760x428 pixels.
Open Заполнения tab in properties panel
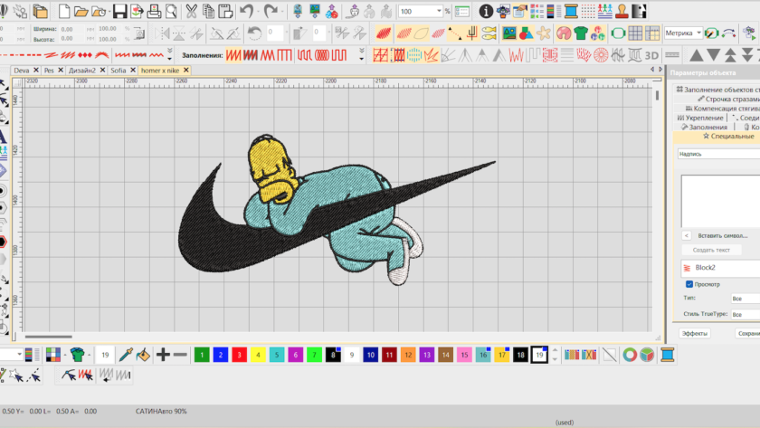(704, 127)
